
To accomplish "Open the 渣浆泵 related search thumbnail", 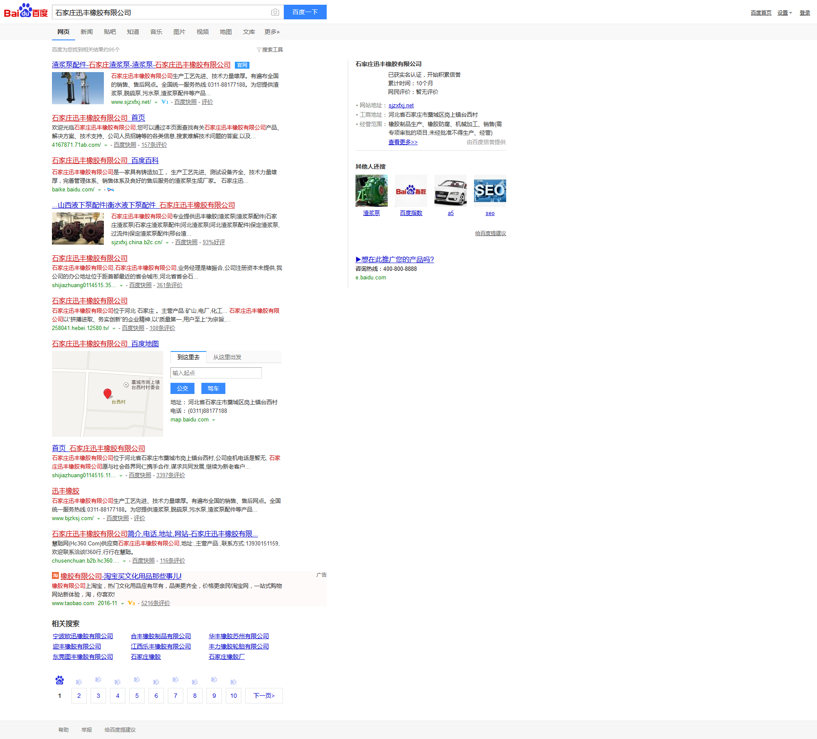I will tap(371, 191).
